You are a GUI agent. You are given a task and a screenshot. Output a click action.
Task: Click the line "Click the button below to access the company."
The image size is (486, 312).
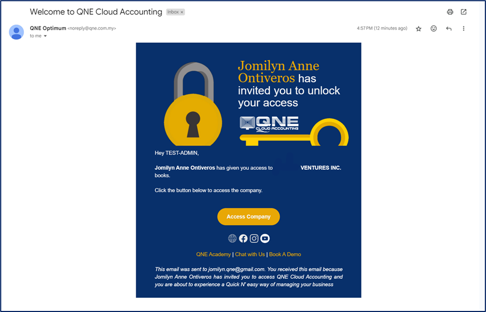coord(208,190)
